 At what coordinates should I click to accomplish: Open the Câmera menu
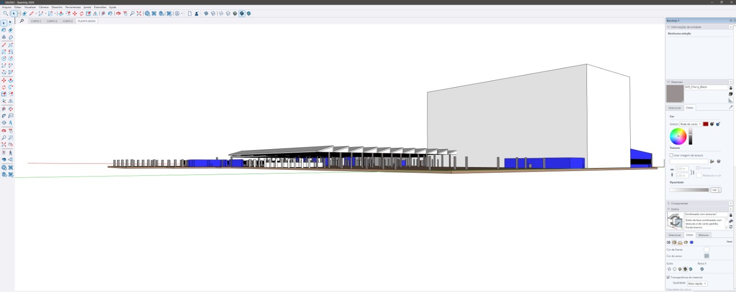point(44,7)
